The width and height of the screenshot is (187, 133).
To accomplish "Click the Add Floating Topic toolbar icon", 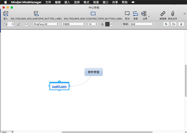I will [x=93, y=14].
